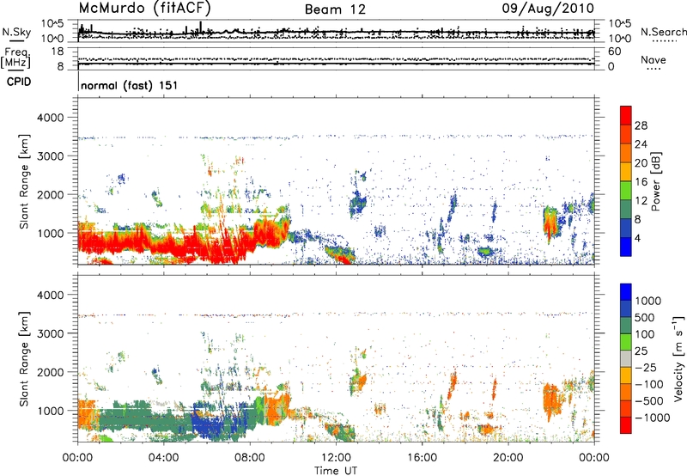The image size is (687, 476).
Task: Click the left '10^5' noise axis value
Action: tap(52, 24)
